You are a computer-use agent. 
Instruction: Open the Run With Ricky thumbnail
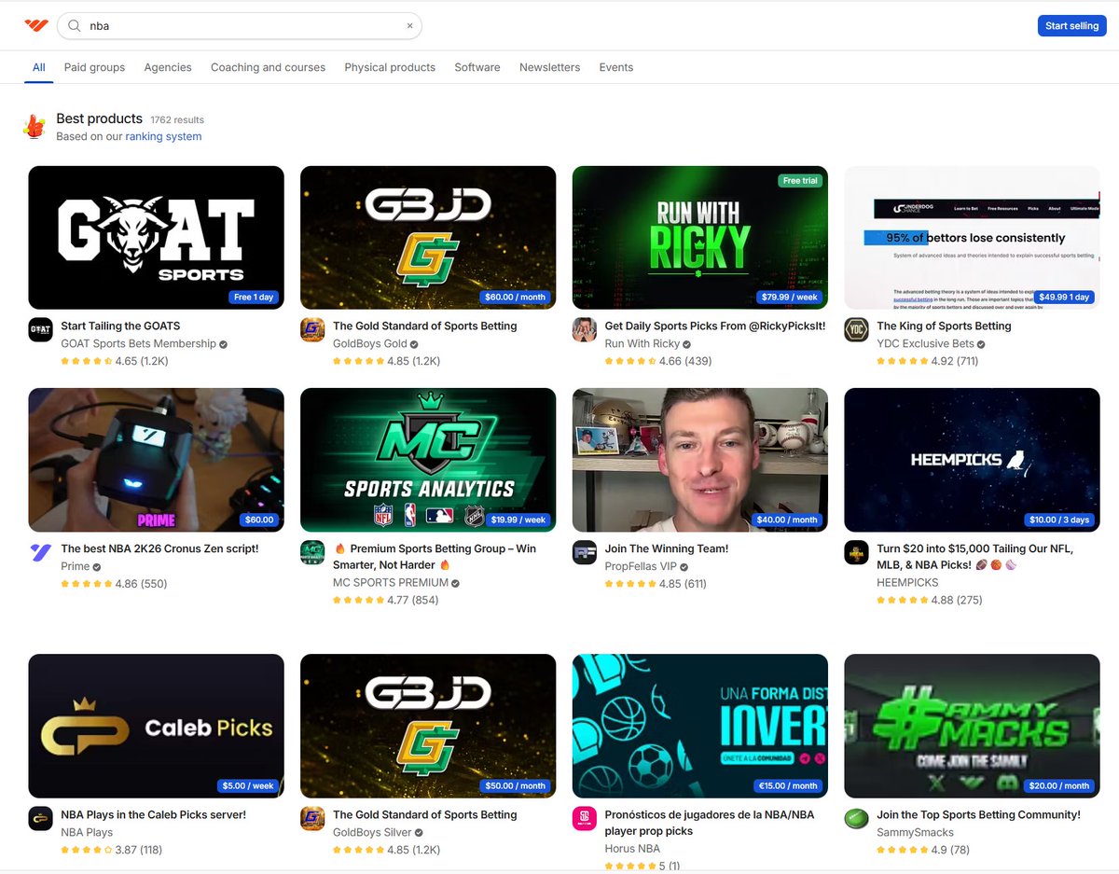[x=700, y=238]
